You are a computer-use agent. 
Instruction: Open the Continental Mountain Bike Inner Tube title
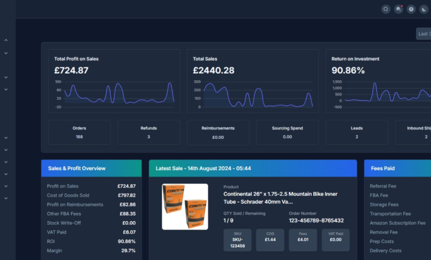pos(280,198)
